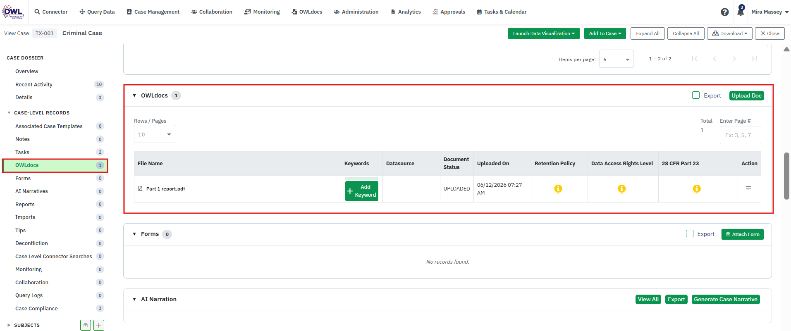Check the OWLdocs Export checkbox
Viewport: 791px width, 331px height.
(696, 95)
